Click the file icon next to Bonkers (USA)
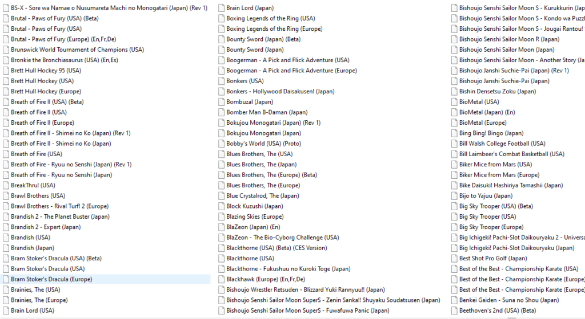This screenshot has height=319, width=585. pyautogui.click(x=221, y=81)
